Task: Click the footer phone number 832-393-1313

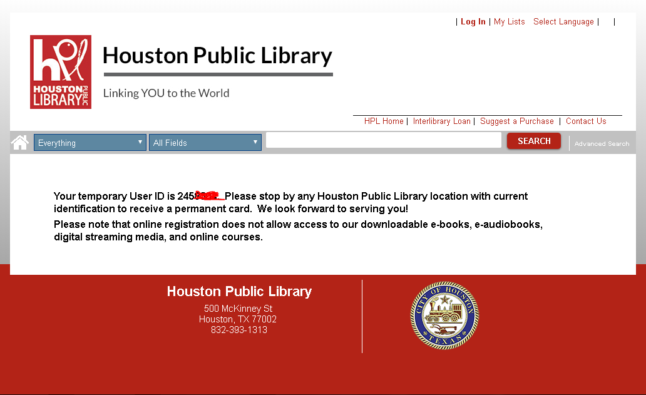Action: click(x=238, y=330)
